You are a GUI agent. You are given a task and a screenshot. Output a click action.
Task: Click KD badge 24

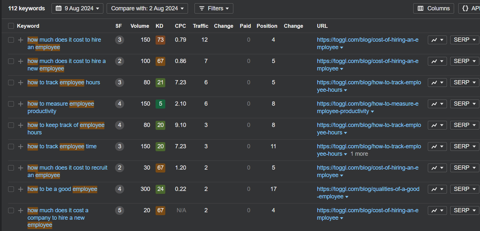(160, 189)
